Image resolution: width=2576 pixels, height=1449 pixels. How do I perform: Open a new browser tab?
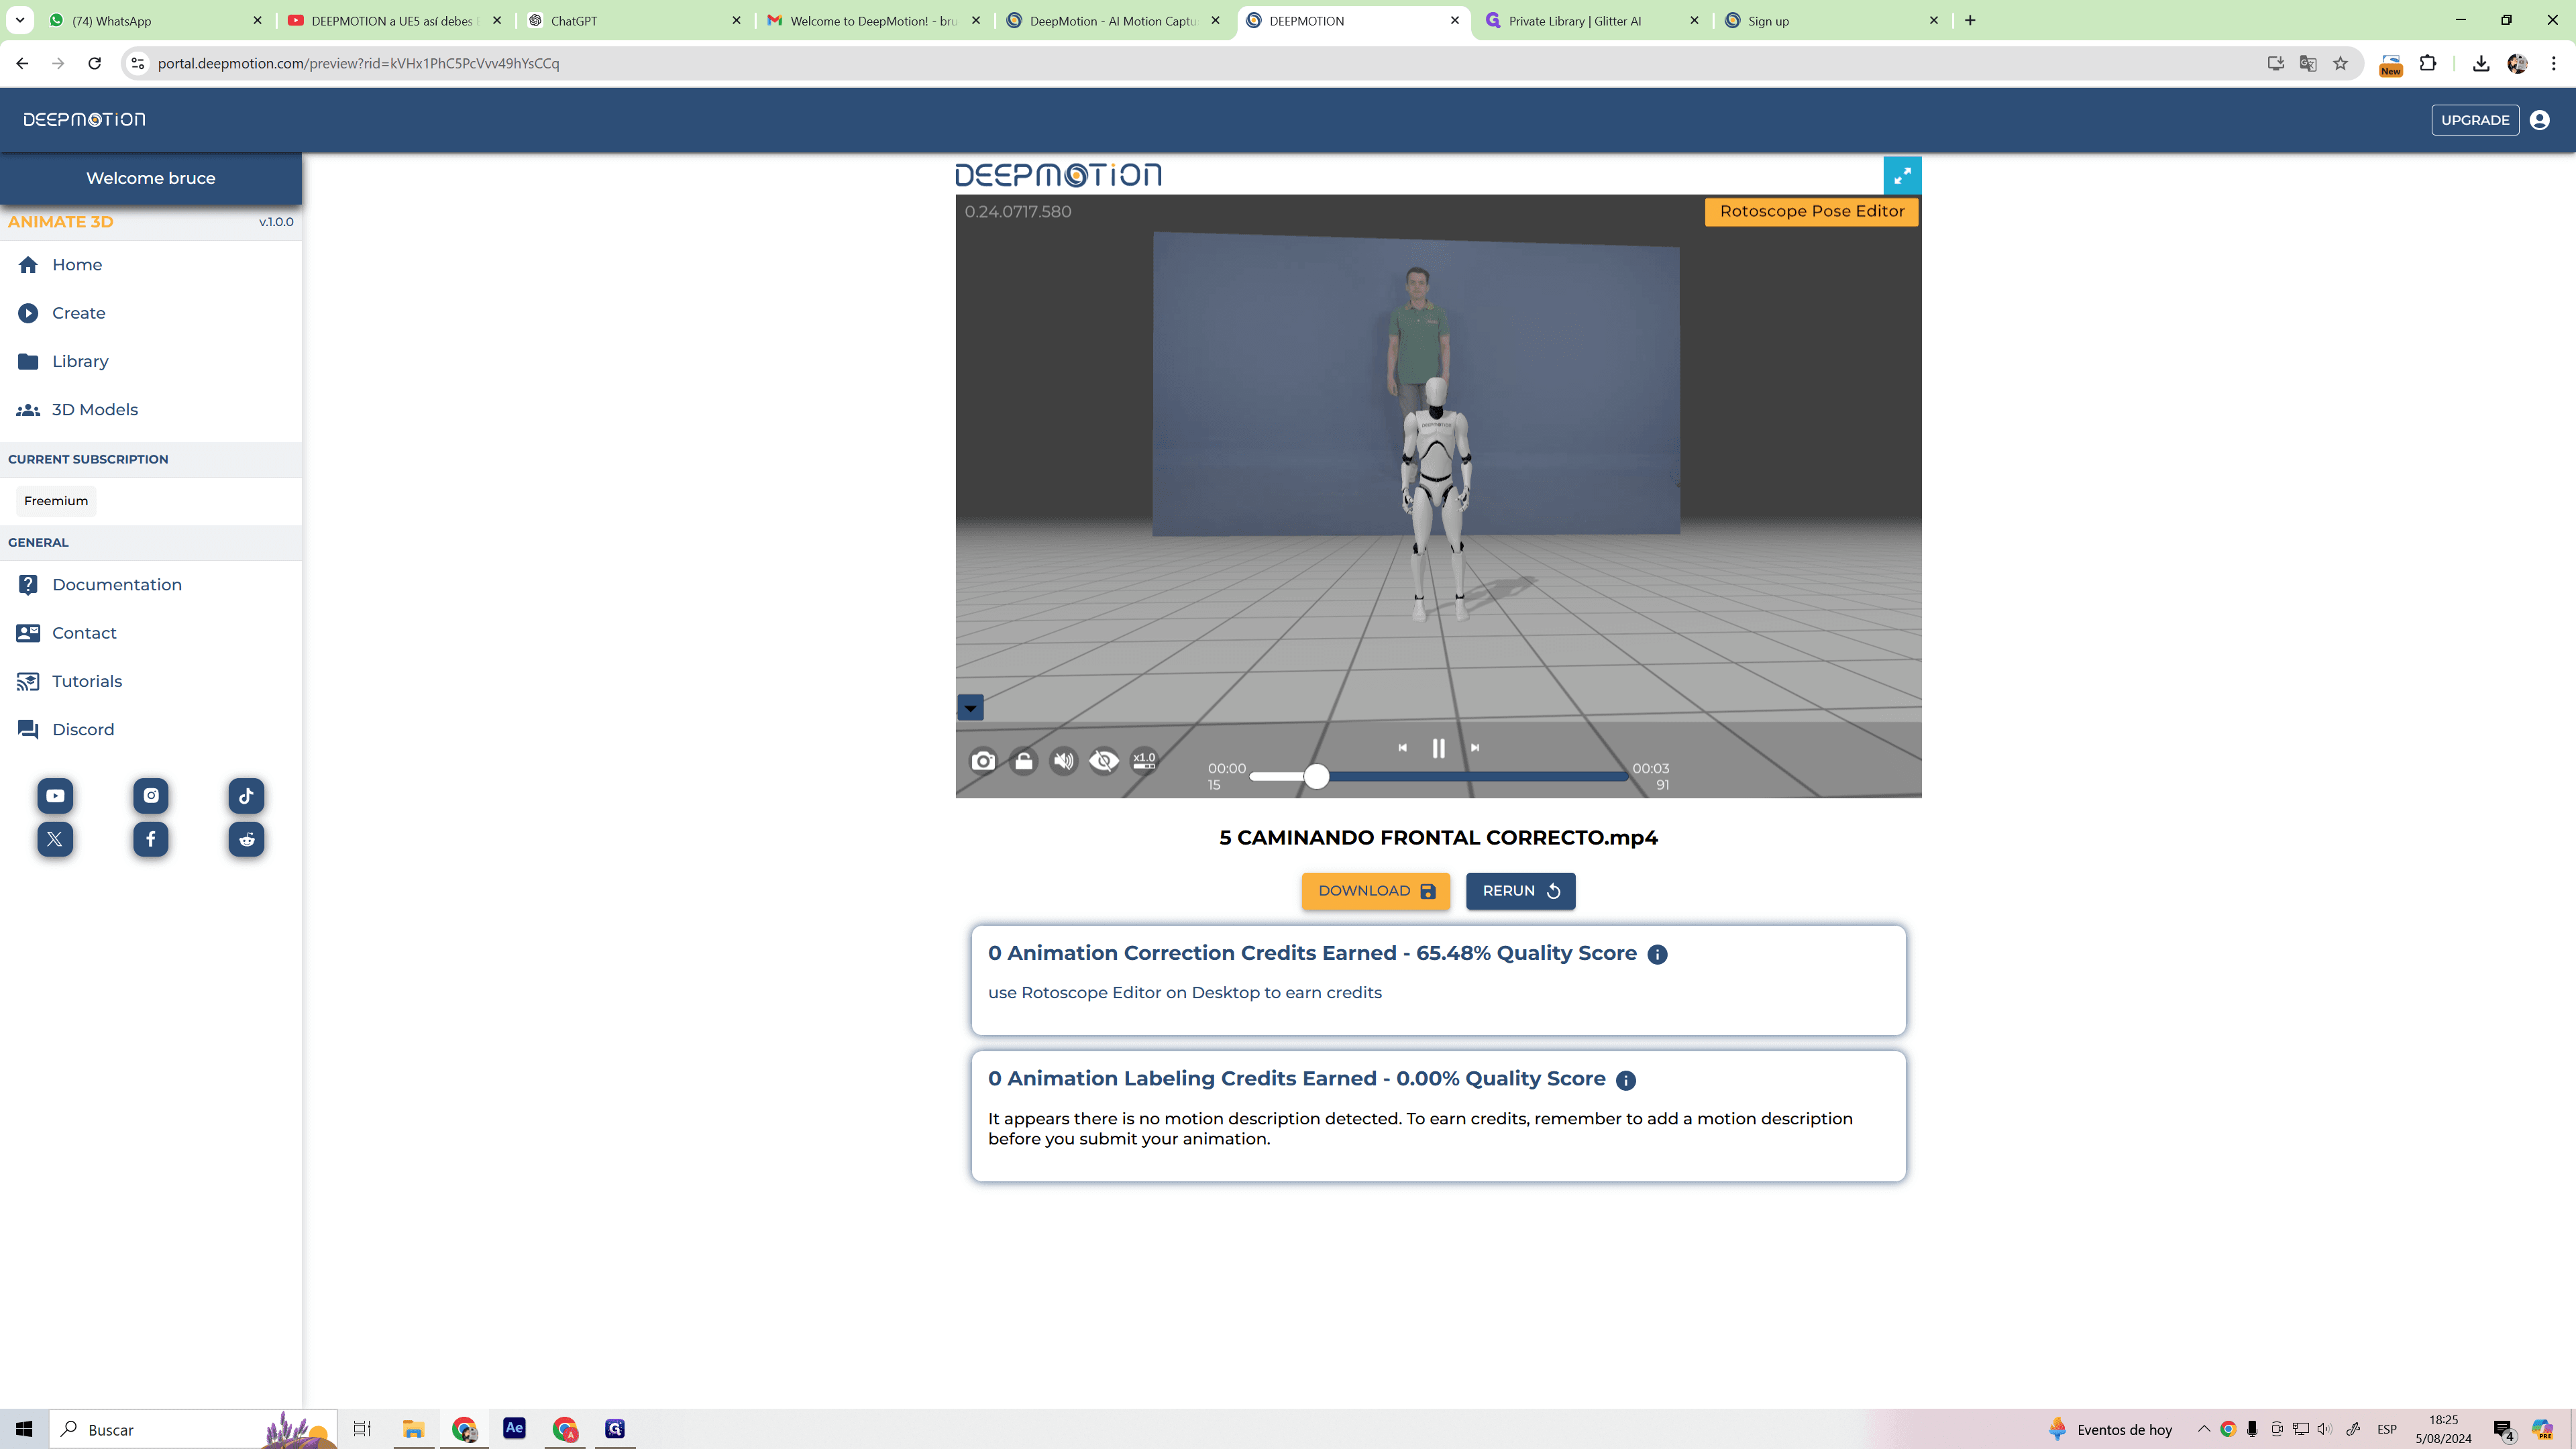pyautogui.click(x=1970, y=20)
